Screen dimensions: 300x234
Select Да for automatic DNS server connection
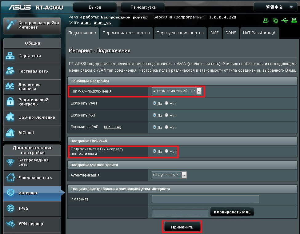(154, 151)
